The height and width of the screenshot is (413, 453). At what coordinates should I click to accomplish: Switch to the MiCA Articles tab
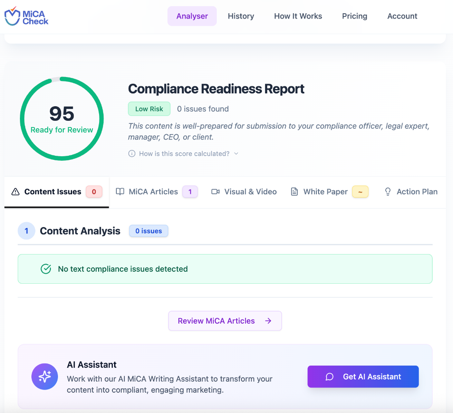coord(157,192)
